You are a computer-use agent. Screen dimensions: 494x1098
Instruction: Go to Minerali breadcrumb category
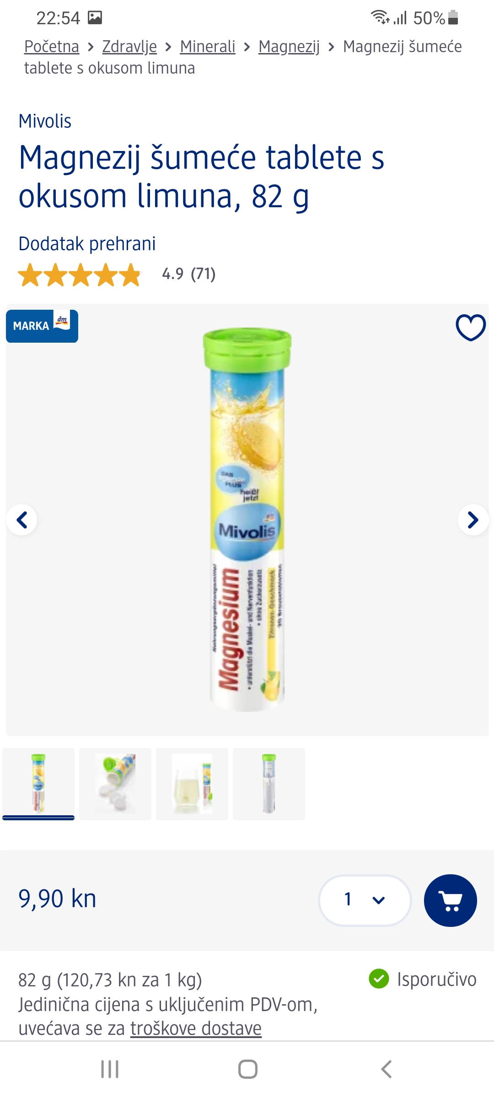[208, 47]
